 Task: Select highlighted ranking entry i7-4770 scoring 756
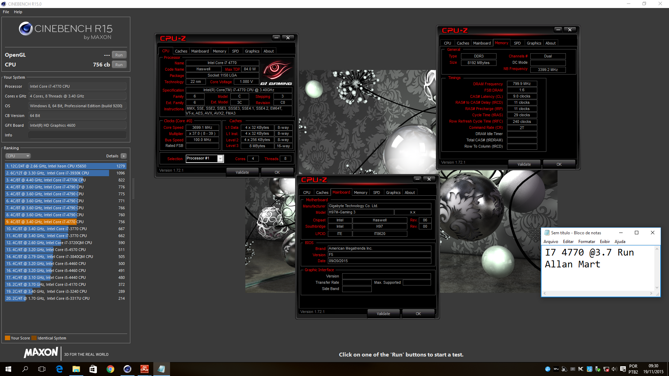point(66,222)
